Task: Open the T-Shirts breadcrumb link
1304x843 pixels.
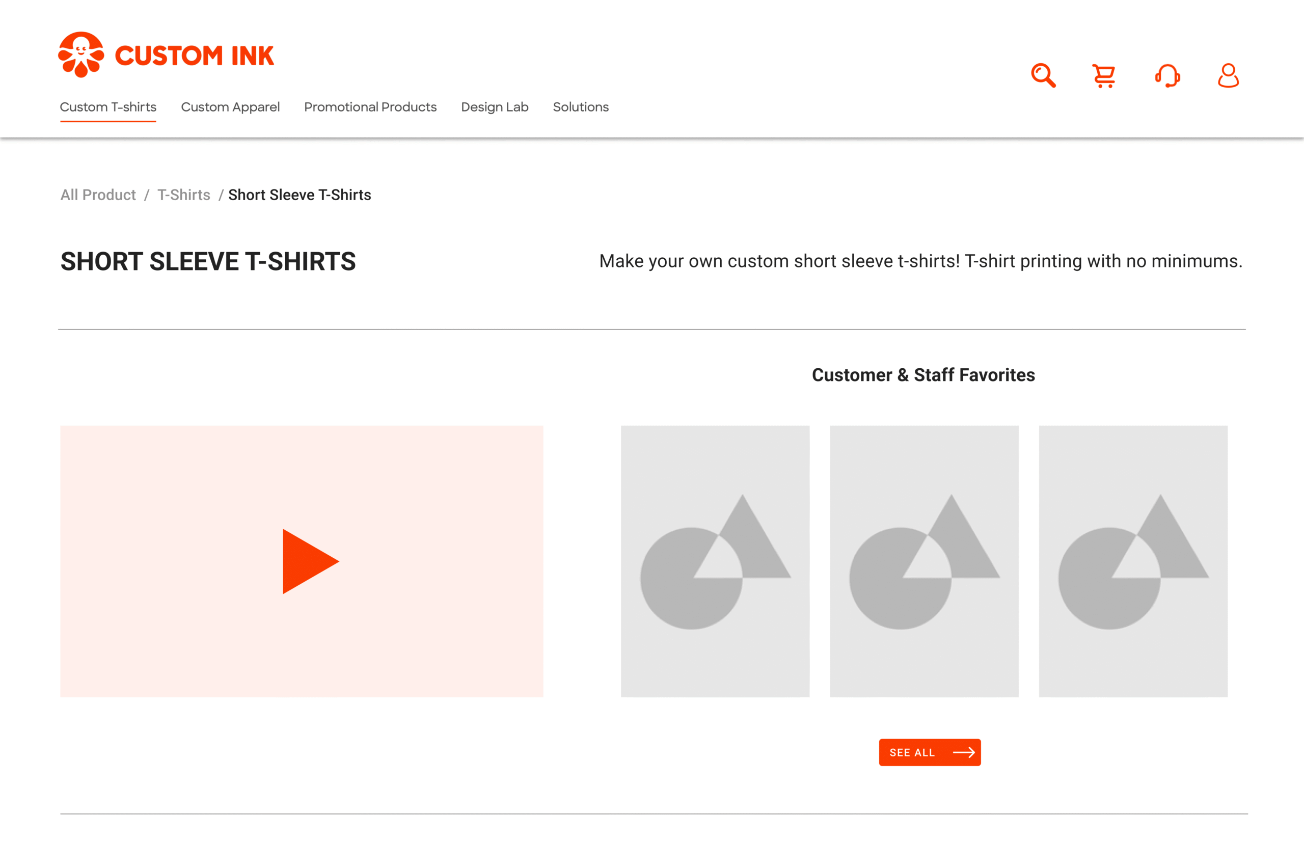Action: click(183, 195)
